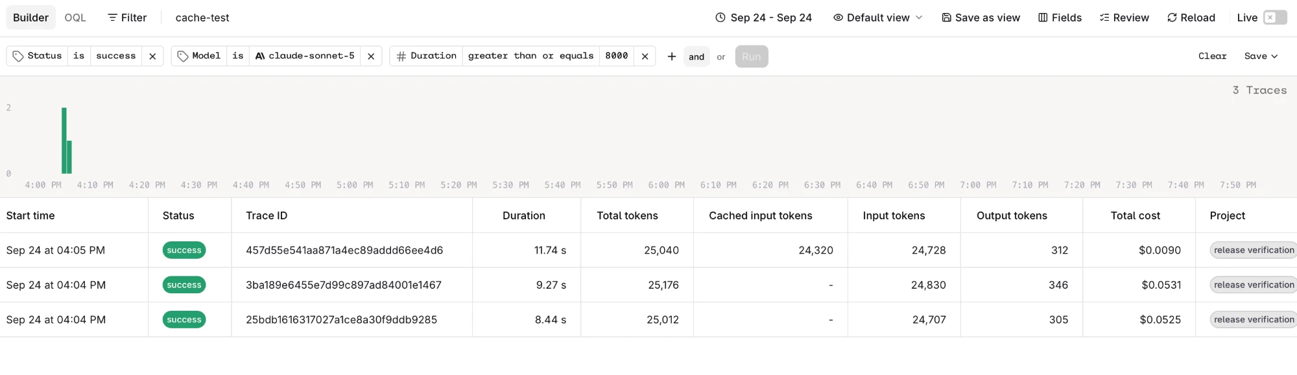This screenshot has height=375, width=1297.
Task: Toggle the Live switch
Action: click(1275, 18)
